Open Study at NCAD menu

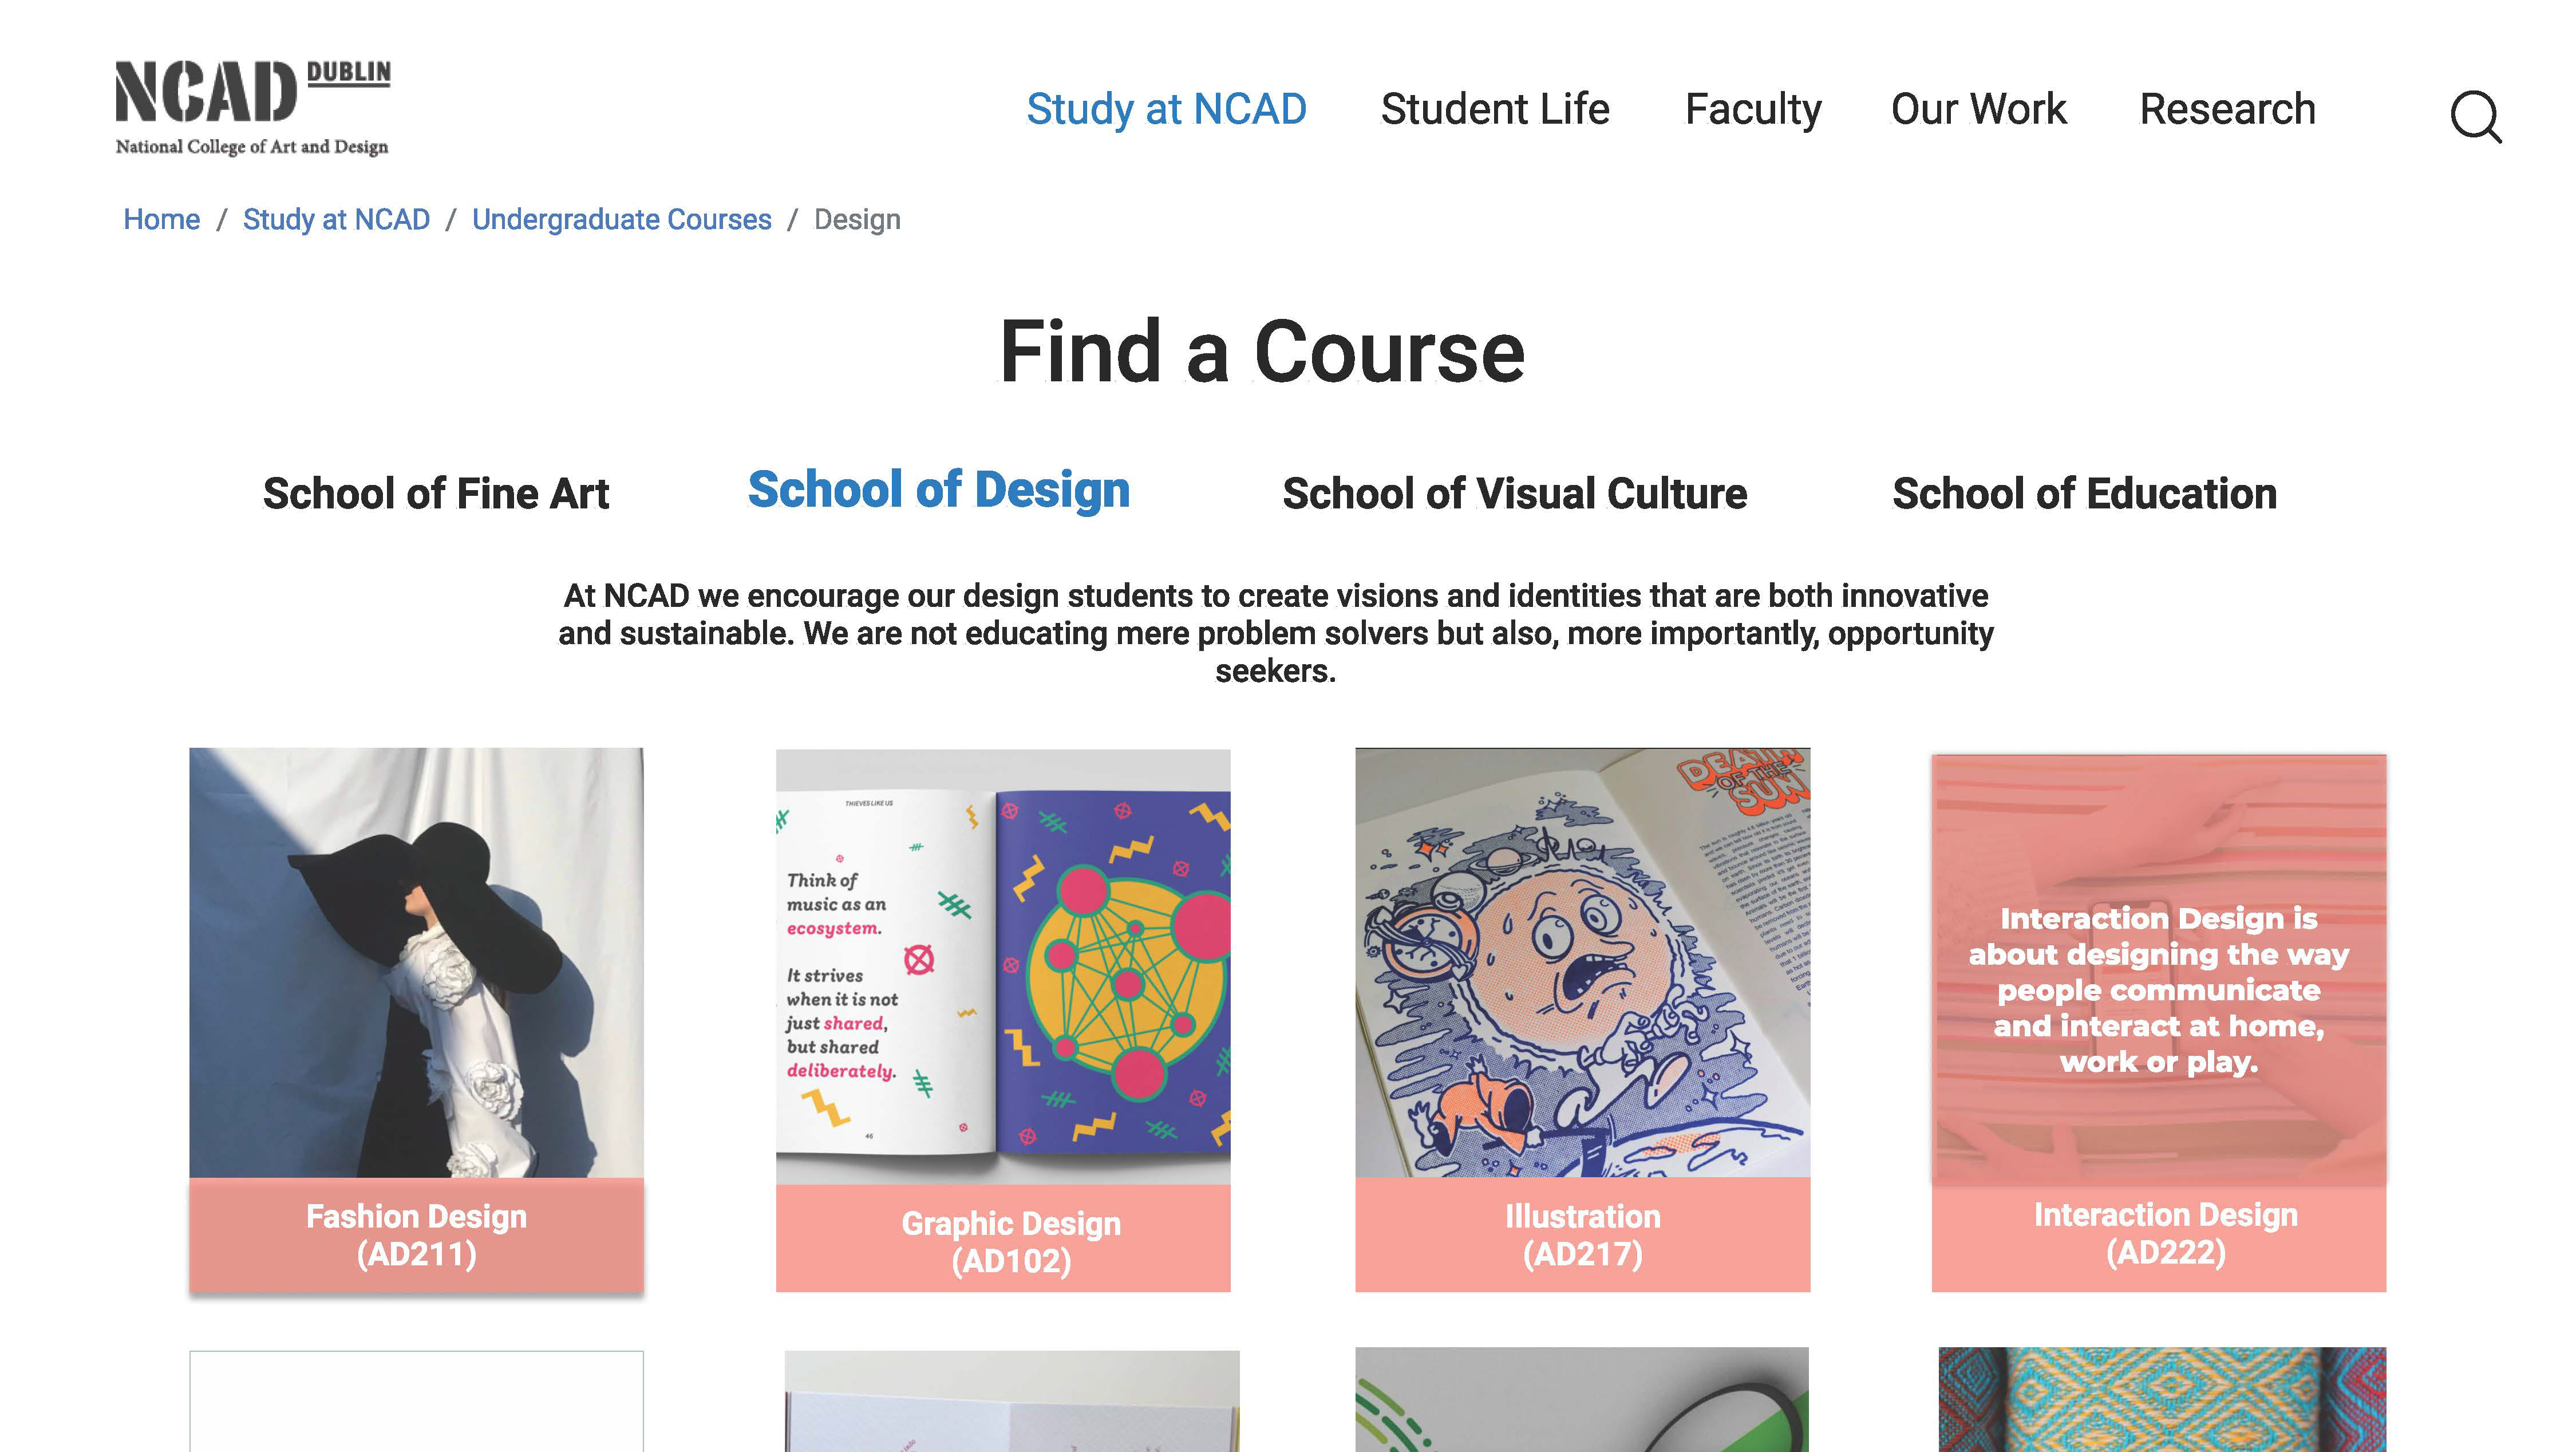[x=1166, y=109]
